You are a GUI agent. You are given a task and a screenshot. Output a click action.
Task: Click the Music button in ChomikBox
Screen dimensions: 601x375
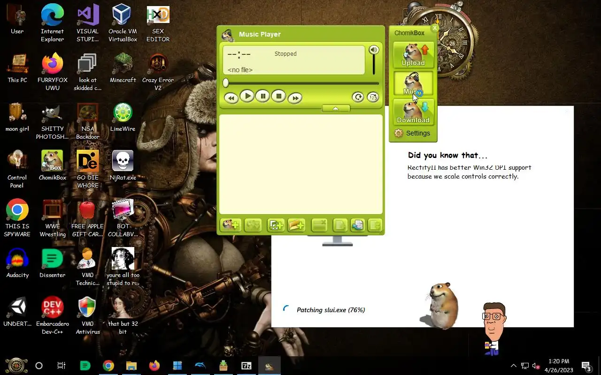click(x=413, y=83)
